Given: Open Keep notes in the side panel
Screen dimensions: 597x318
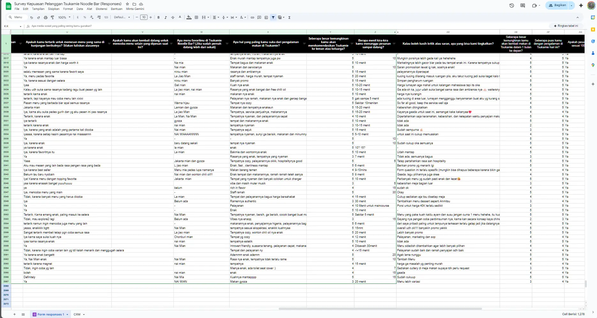Looking at the screenshot, I should (x=593, y=29).
